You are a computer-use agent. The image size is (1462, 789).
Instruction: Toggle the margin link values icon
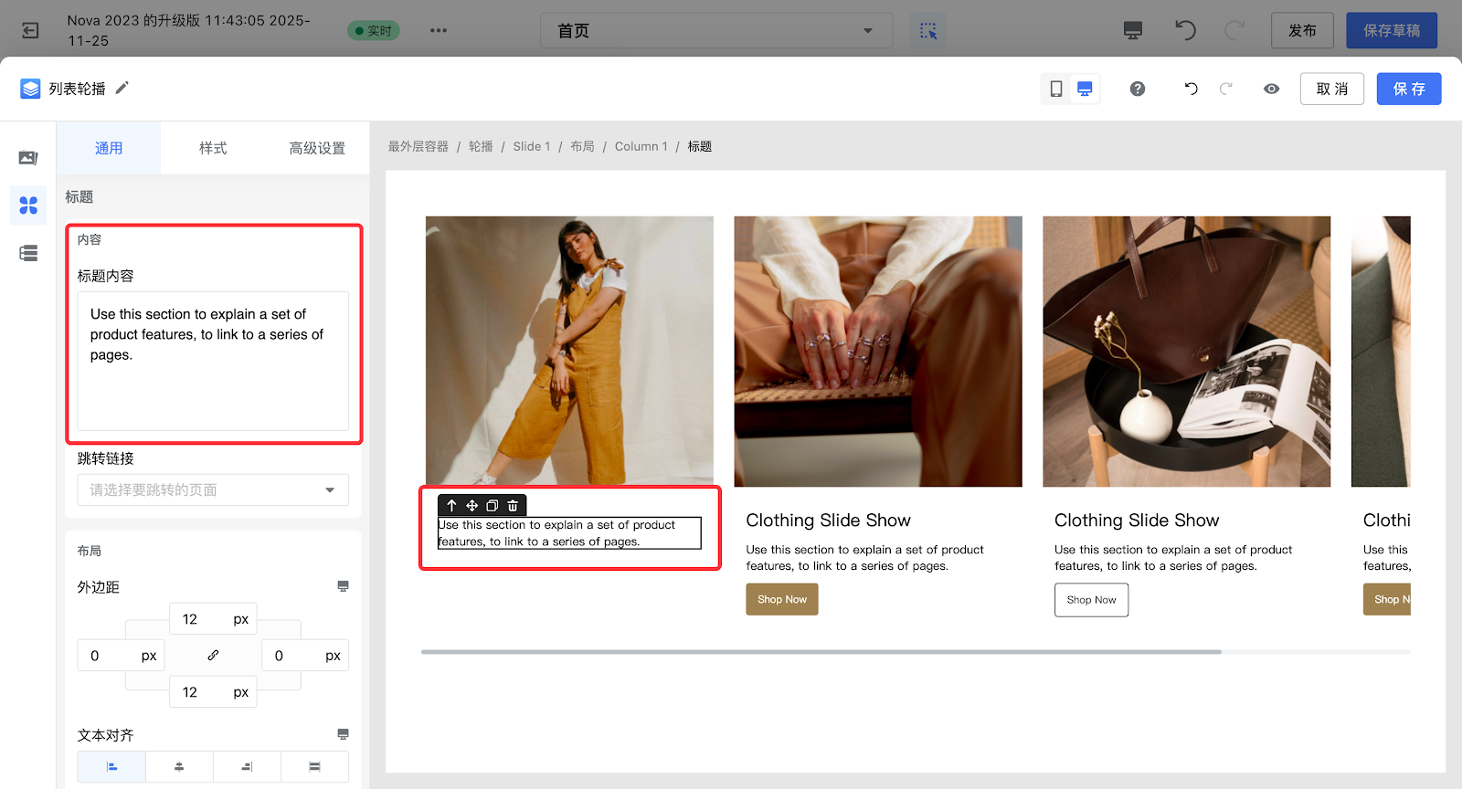(213, 655)
